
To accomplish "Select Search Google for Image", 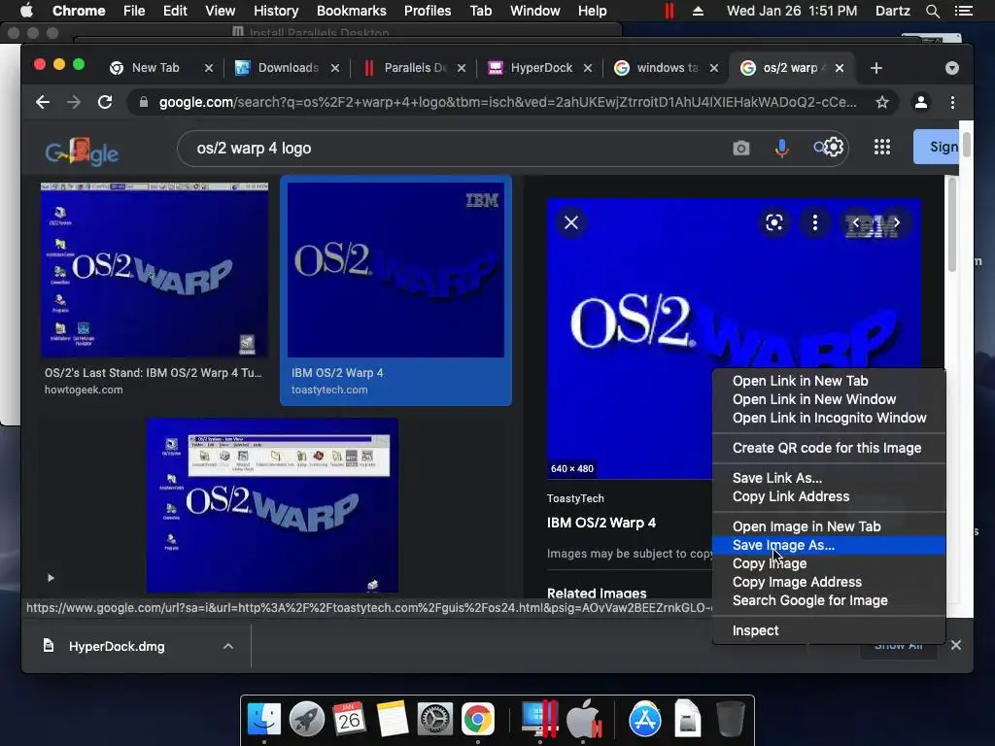I will pos(829,600).
